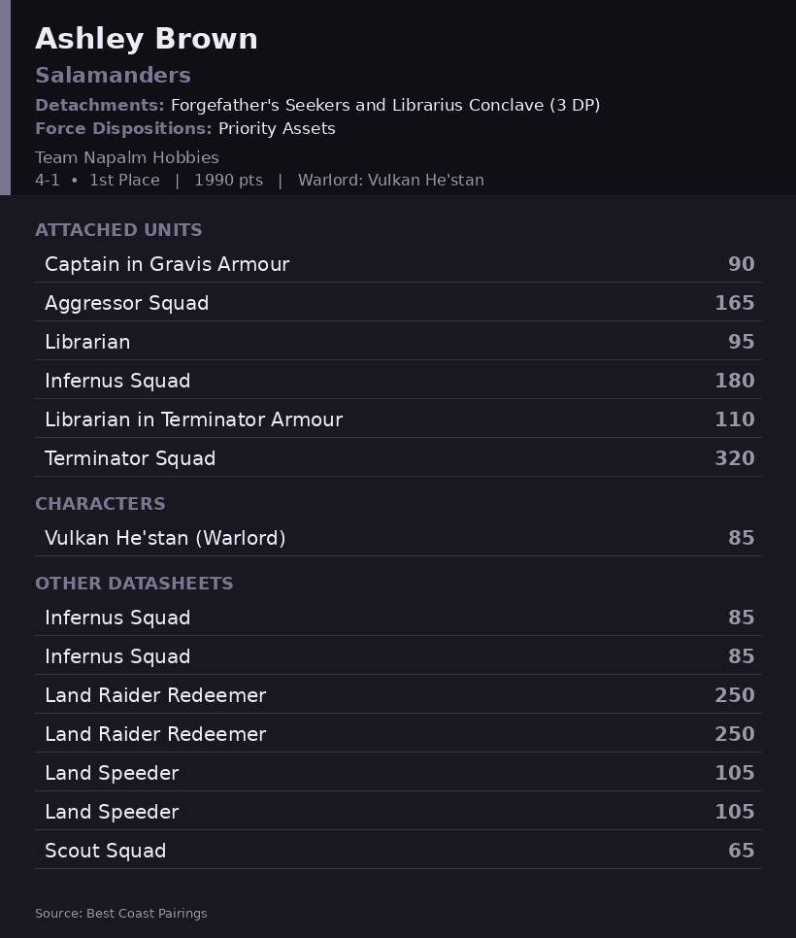This screenshot has width=796, height=938.
Task: Click the Other Datasheets section header
Action: tap(134, 584)
